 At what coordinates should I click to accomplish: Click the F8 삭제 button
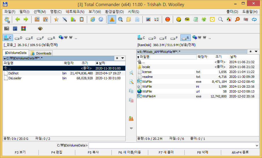pos(203,152)
